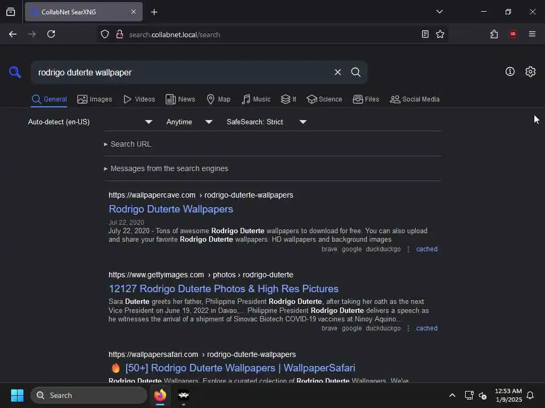
Task: Open the Auto-detect (en-US) language dropdown
Action: (x=90, y=122)
